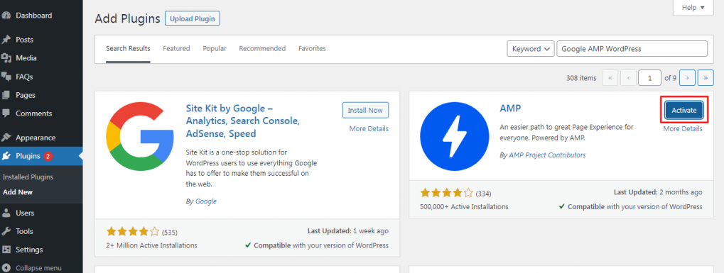Click the Pages icon in sidebar
Viewport: 724px width, 273px height.
coord(6,95)
